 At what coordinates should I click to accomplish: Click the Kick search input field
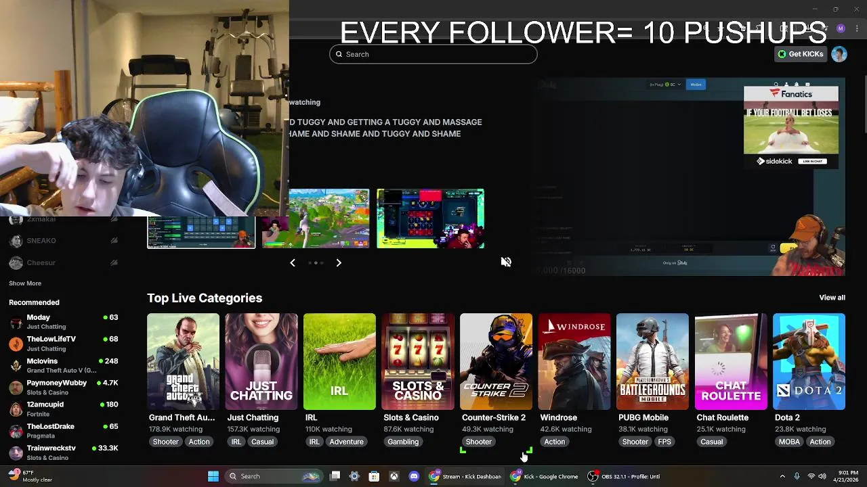(433, 54)
